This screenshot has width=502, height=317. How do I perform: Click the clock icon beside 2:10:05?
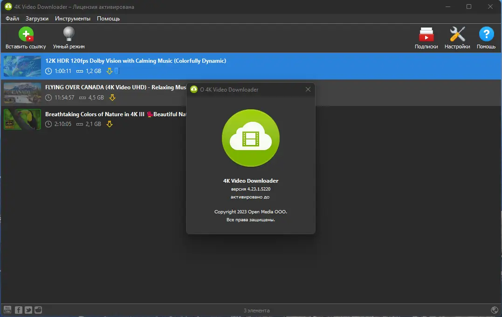48,124
